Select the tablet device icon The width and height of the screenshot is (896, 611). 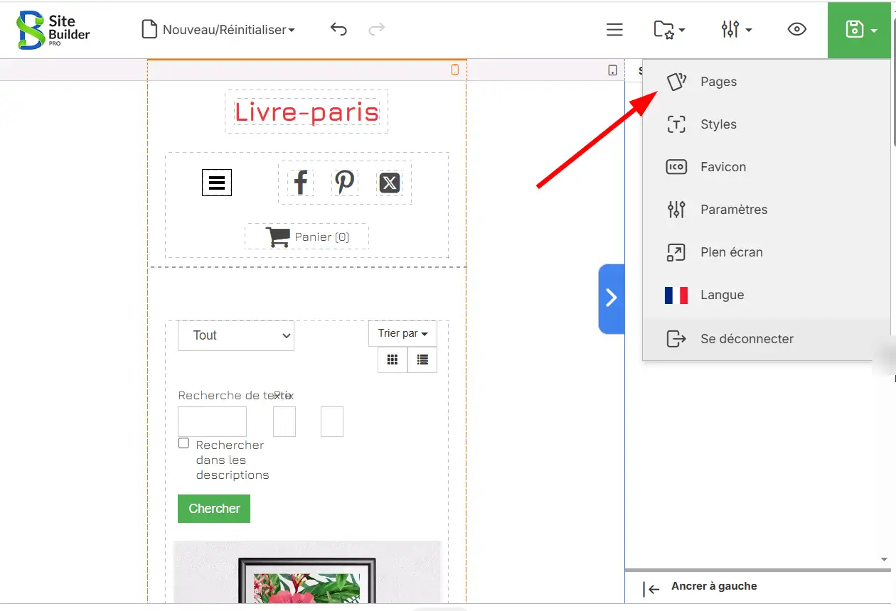(613, 70)
